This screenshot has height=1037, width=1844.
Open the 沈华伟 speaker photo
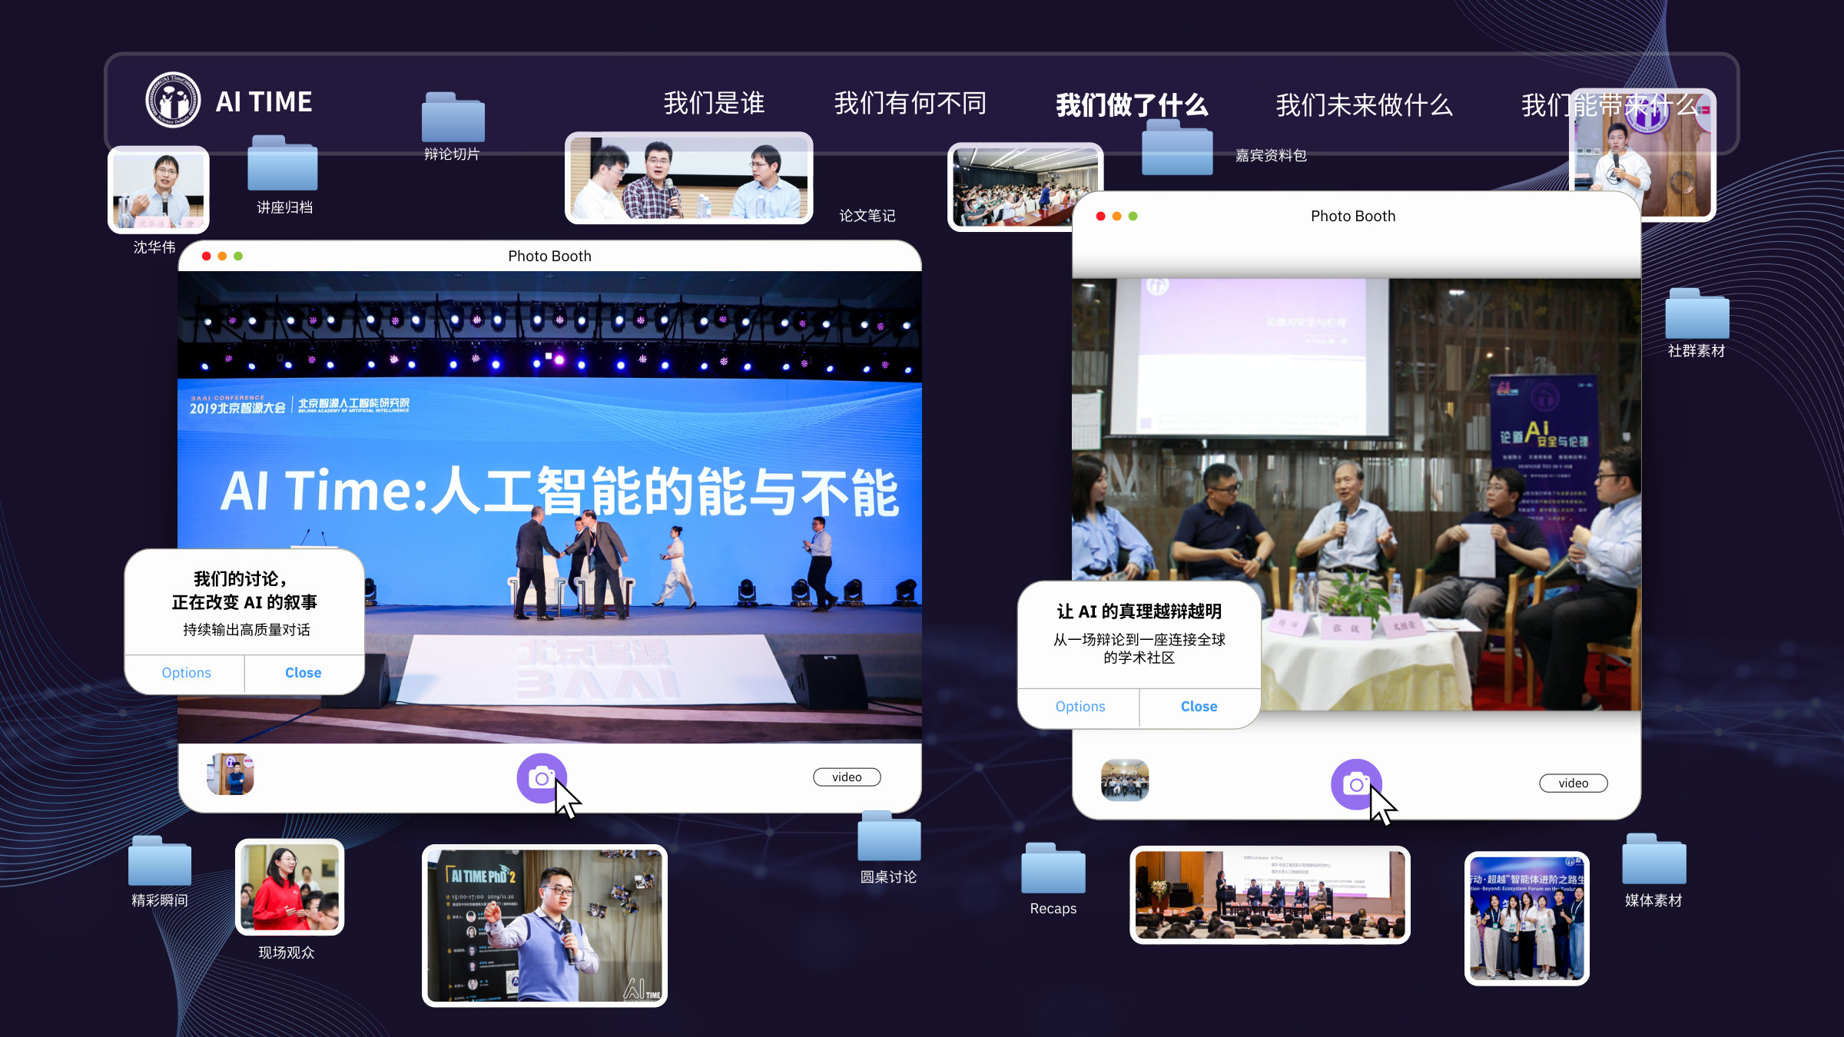coord(158,190)
